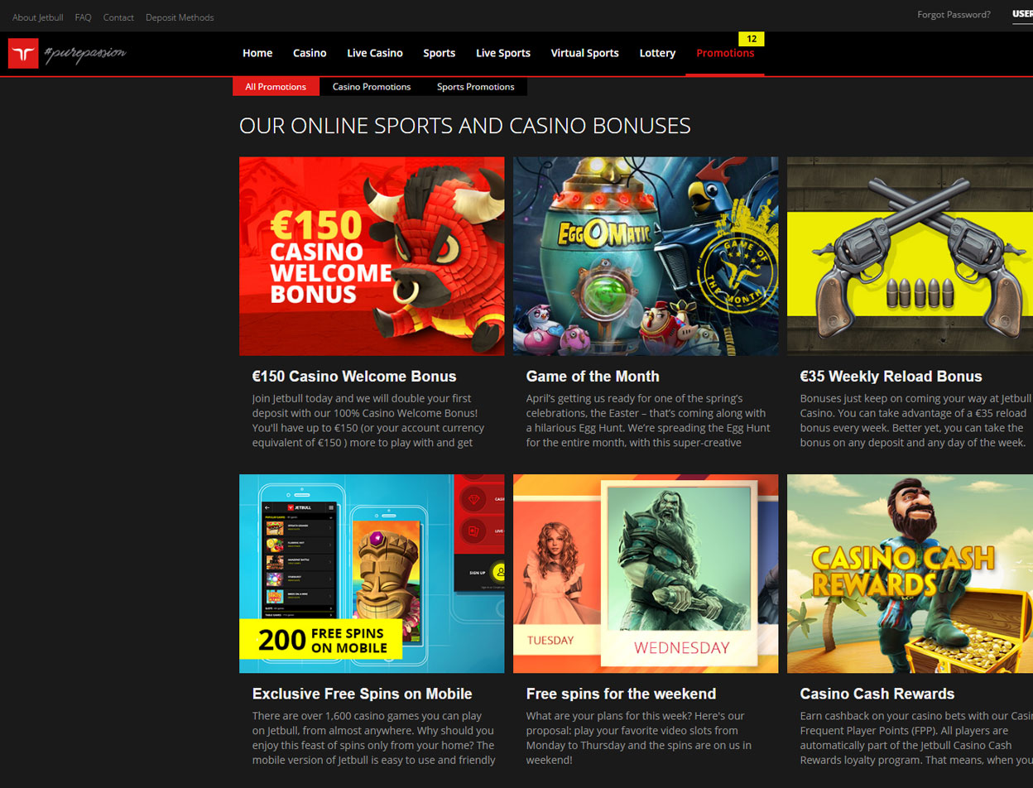The height and width of the screenshot is (788, 1033).
Task: Click the €35 Weekly Reload Bonus title
Action: click(x=891, y=377)
